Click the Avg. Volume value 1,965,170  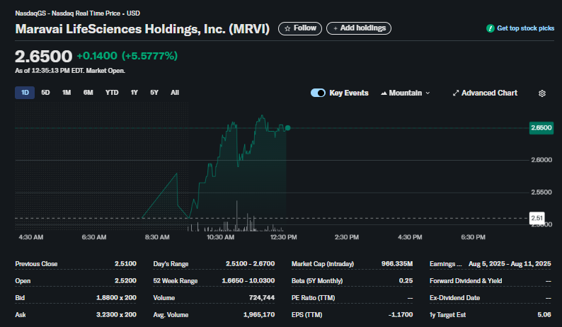coord(259,315)
